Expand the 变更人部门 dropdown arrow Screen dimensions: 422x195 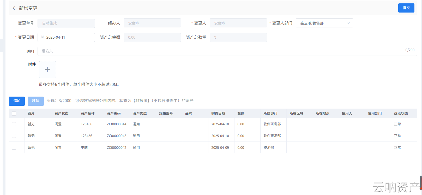348,23
